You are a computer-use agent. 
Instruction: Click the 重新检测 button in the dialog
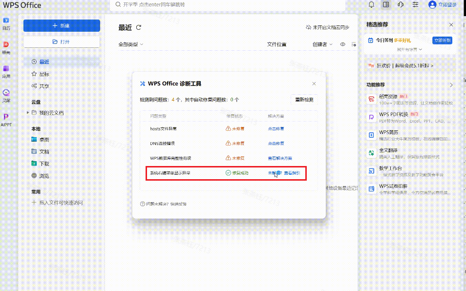pos(304,100)
